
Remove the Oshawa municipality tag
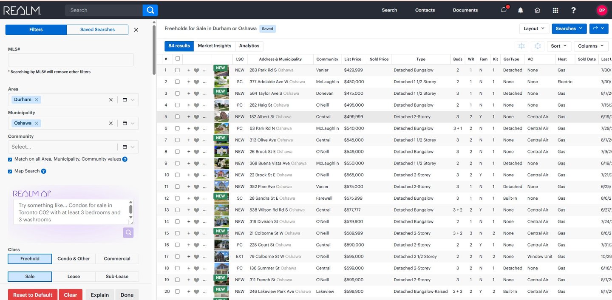37,123
